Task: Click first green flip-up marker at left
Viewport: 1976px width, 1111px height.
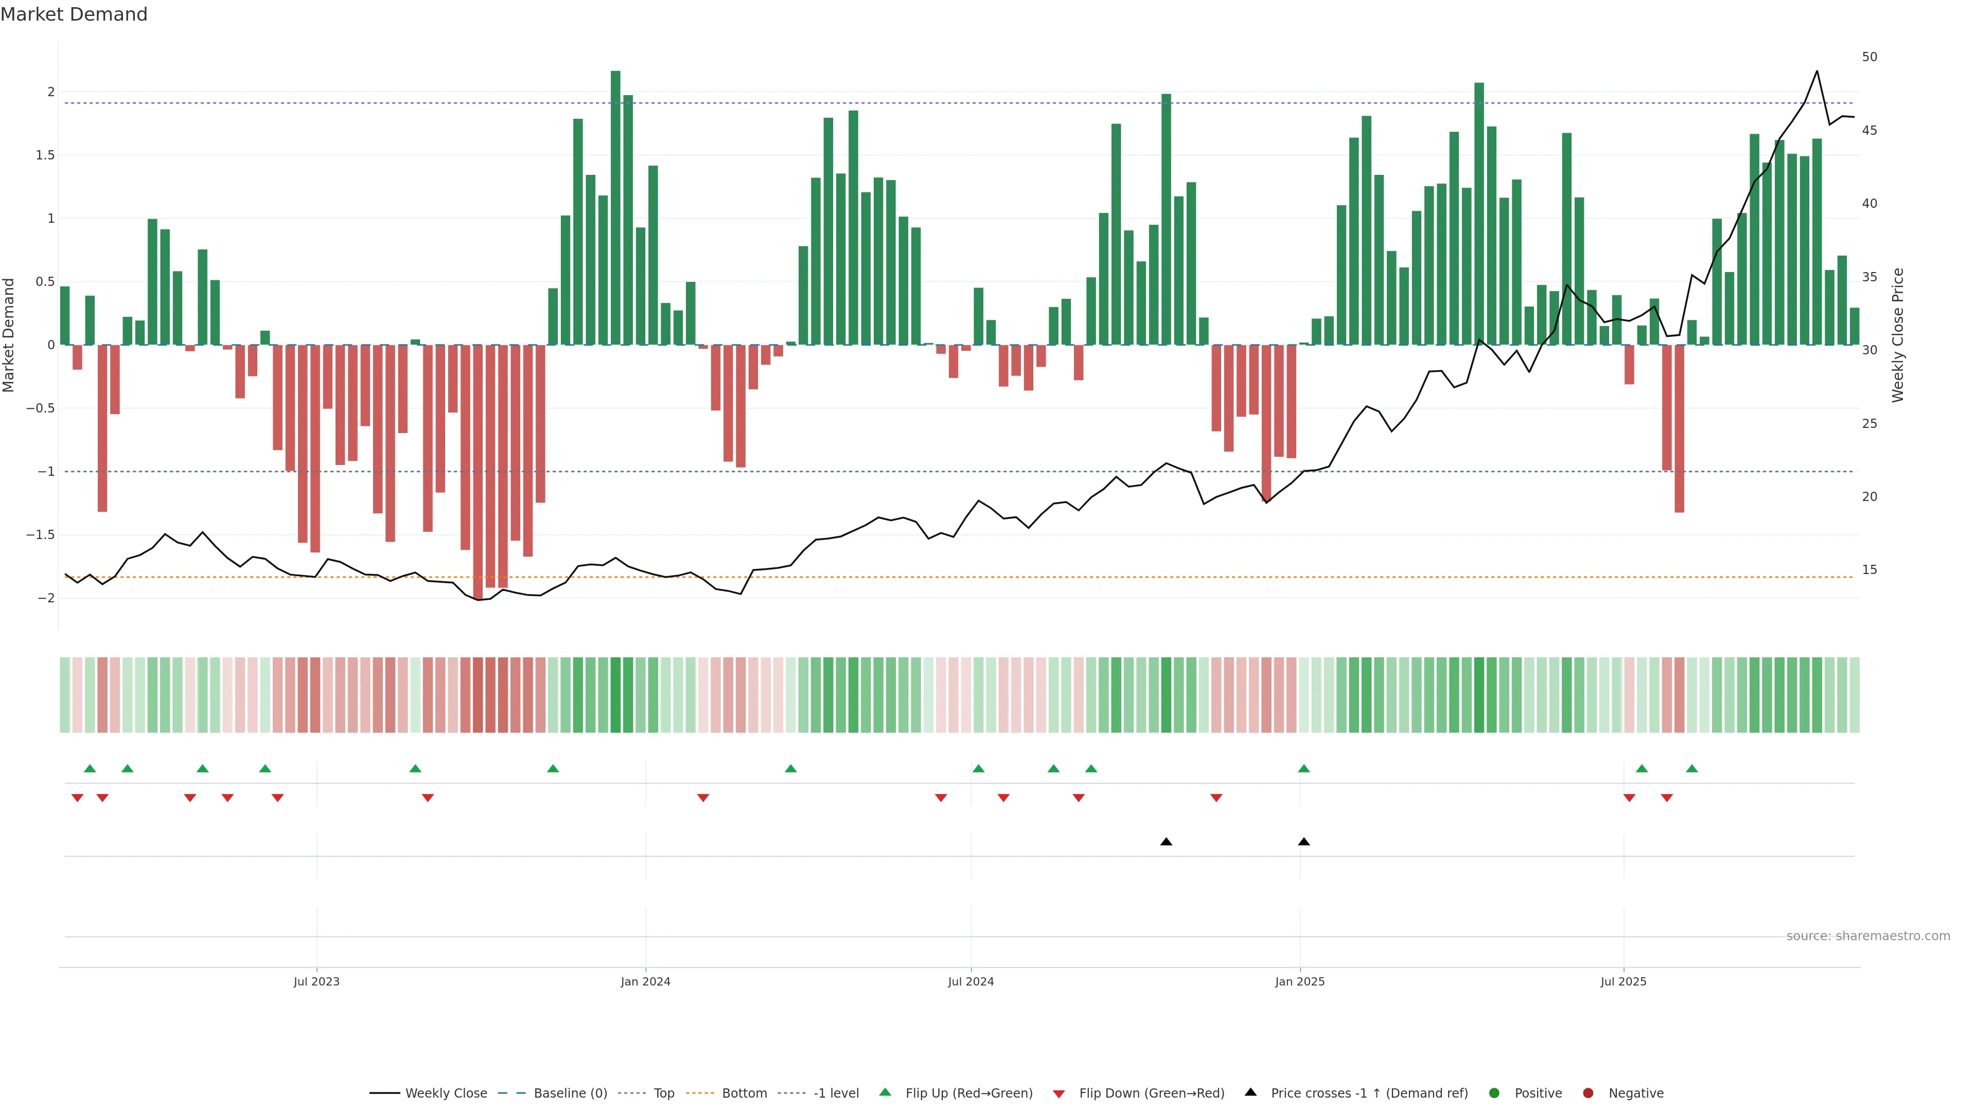Action: pos(90,768)
